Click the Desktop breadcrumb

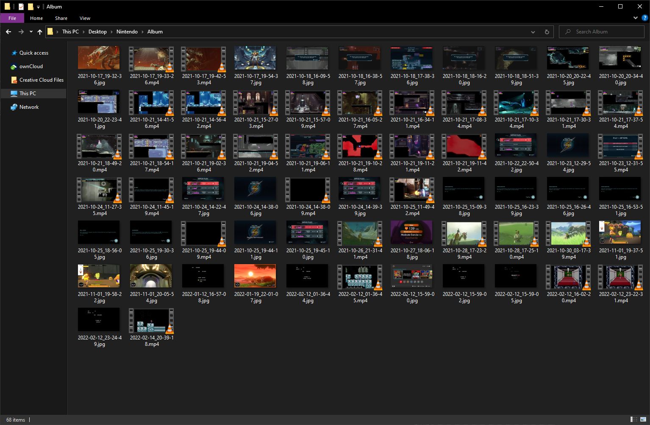[97, 32]
